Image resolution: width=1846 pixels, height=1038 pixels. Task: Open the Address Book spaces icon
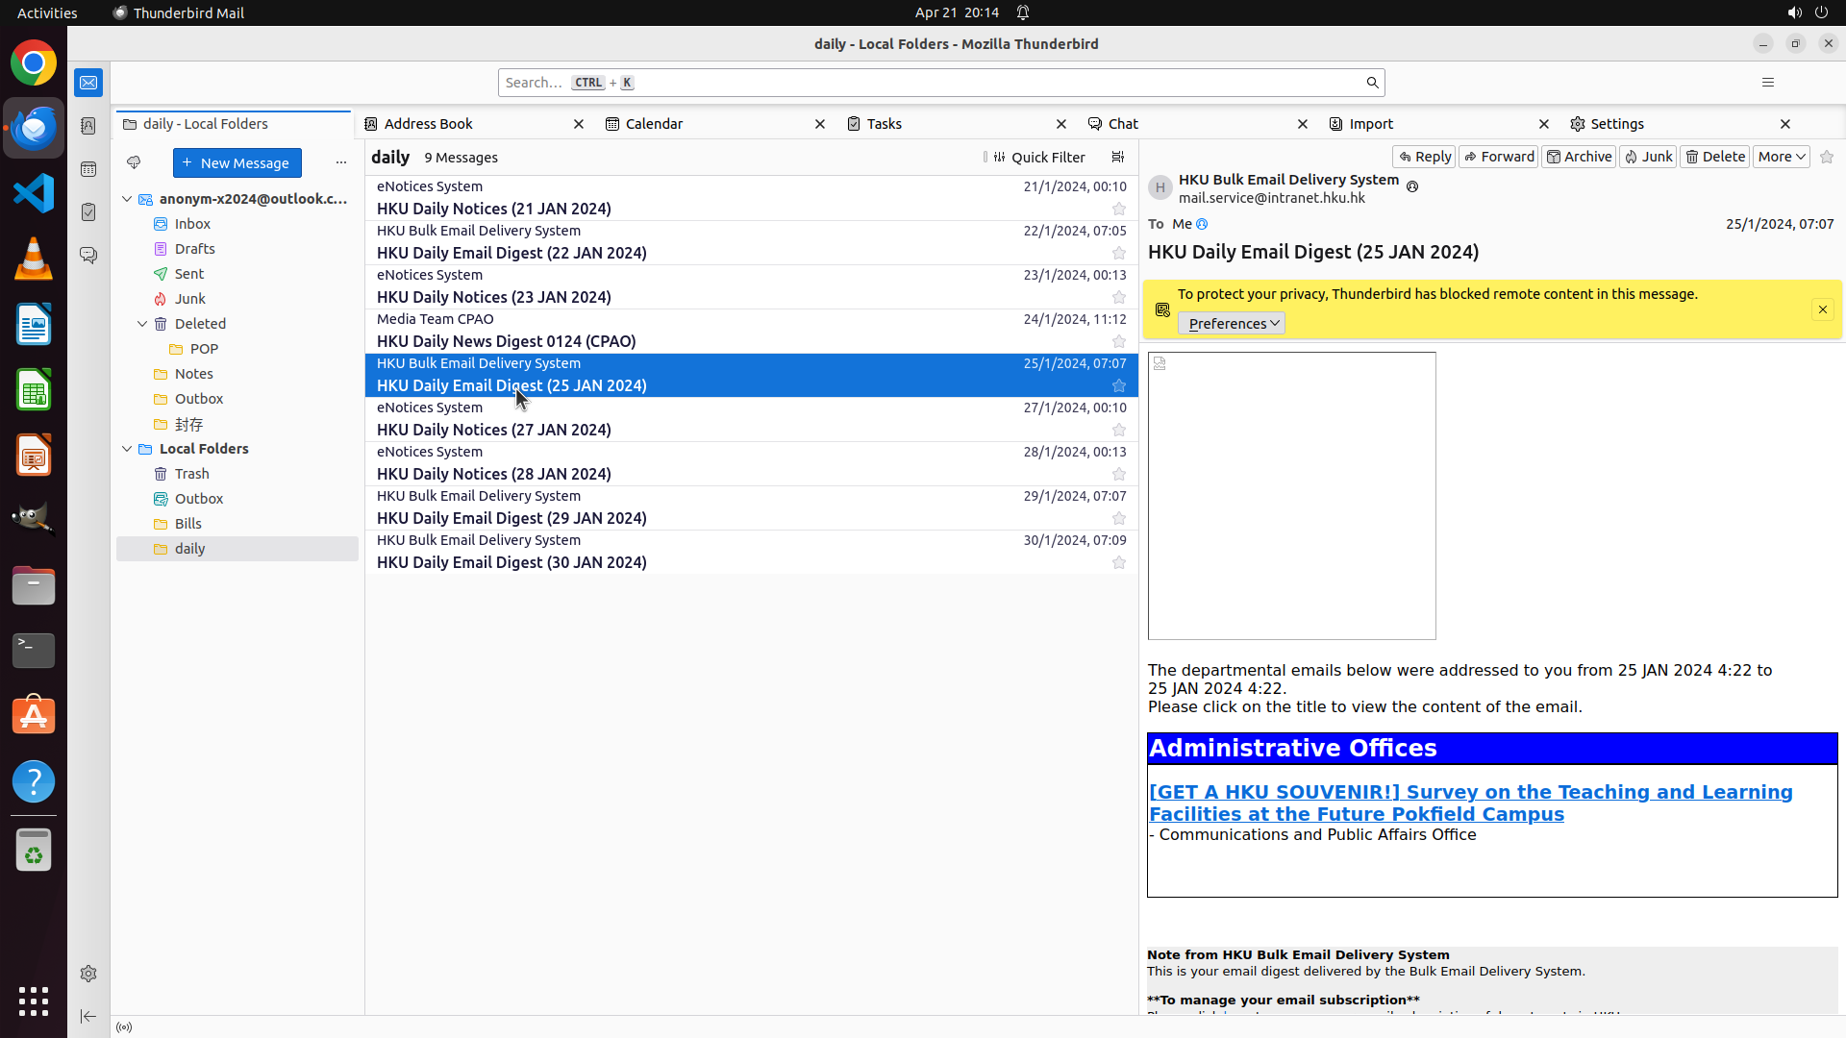coord(88,126)
